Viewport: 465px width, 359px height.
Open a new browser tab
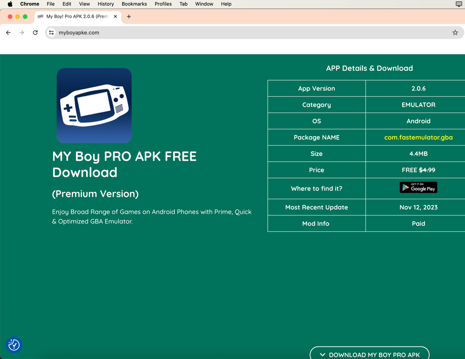(x=129, y=17)
